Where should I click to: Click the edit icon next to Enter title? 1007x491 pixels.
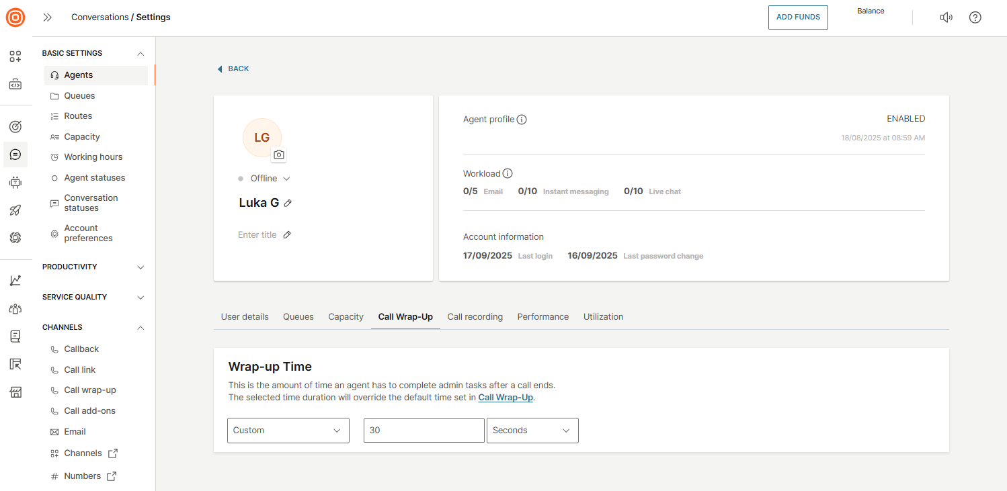tap(287, 235)
